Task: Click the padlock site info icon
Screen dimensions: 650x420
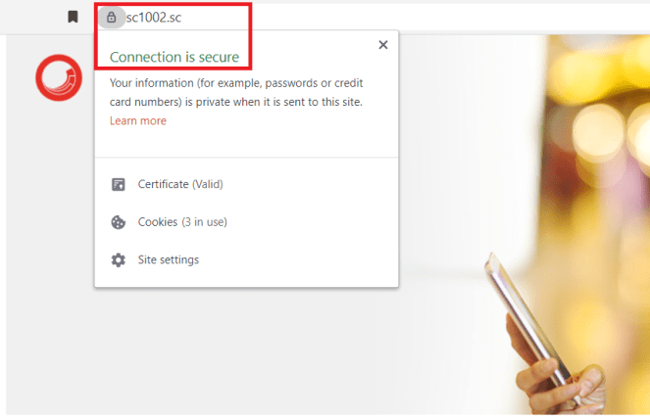Action: (111, 18)
